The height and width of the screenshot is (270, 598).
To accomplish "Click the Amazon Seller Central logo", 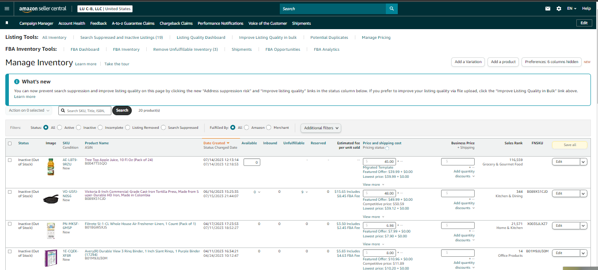I will (43, 9).
